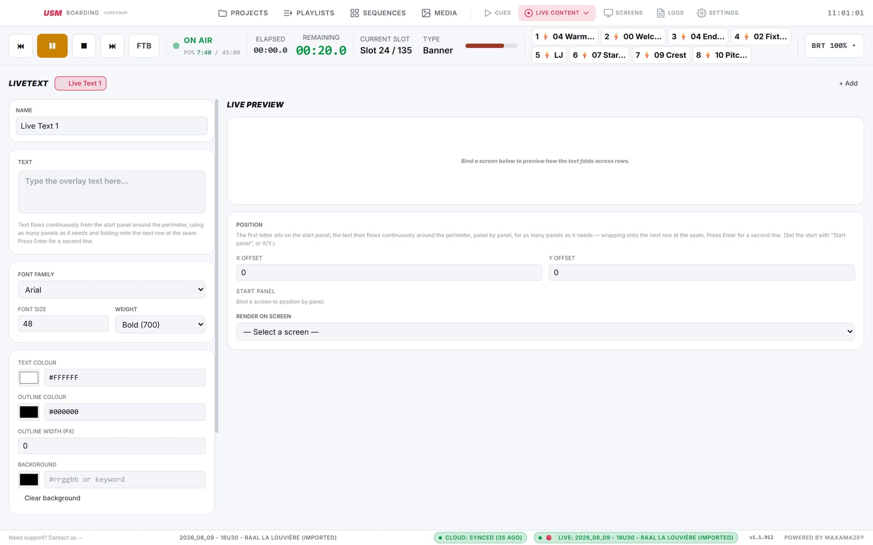Click the Name field containing Live Text 1
Image resolution: width=873 pixels, height=545 pixels.
[x=112, y=126]
